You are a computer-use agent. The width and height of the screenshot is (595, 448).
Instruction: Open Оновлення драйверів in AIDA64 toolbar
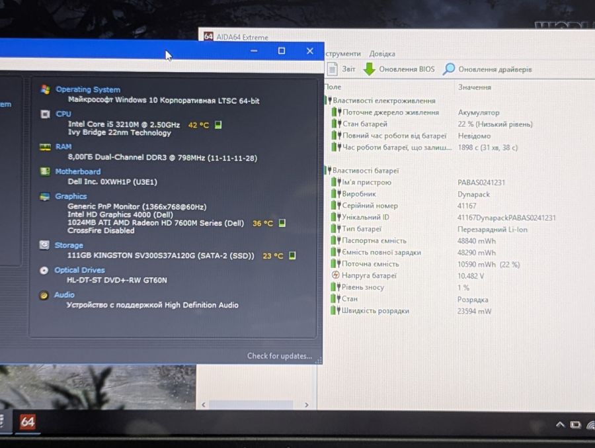[487, 69]
